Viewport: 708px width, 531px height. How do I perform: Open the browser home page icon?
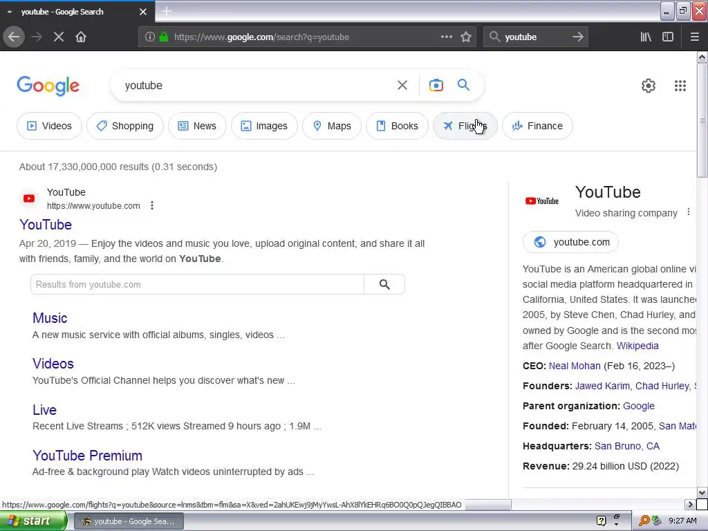[x=81, y=37]
